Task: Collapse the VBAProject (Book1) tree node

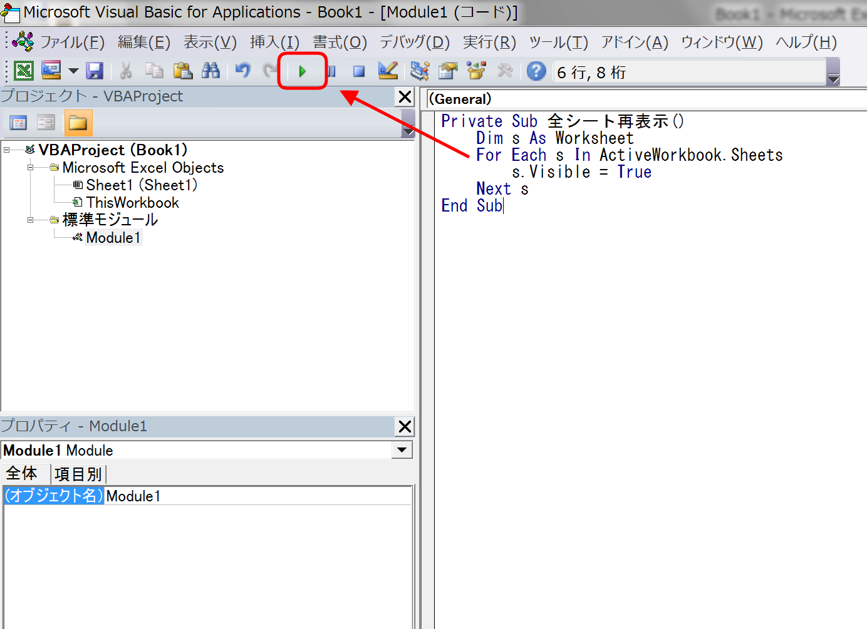Action: click(7, 150)
